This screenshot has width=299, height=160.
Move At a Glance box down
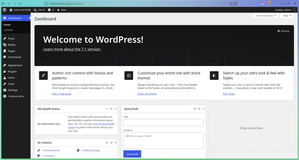click(111, 143)
